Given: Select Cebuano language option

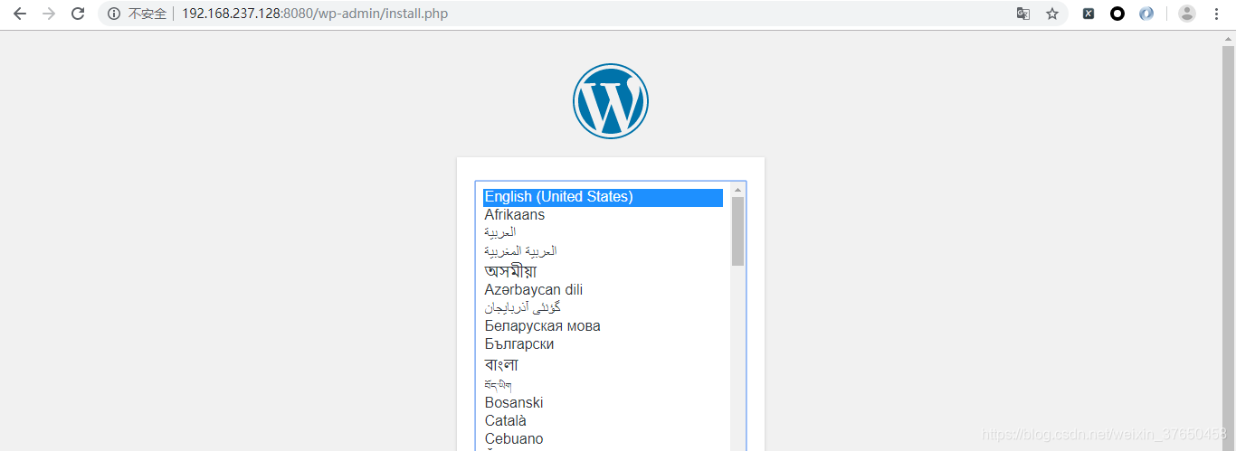Looking at the screenshot, I should tap(603, 439).
